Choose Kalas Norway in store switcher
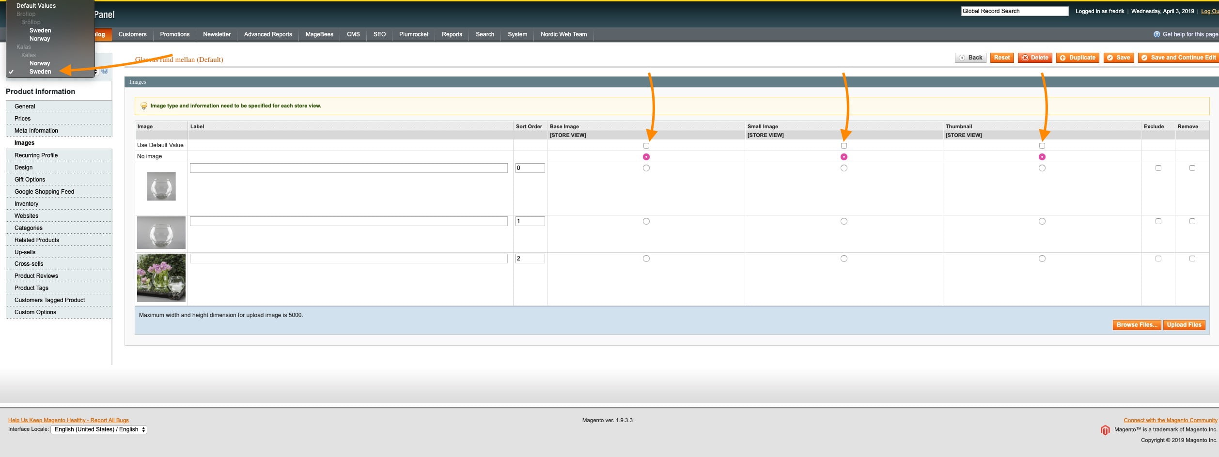 tap(40, 63)
